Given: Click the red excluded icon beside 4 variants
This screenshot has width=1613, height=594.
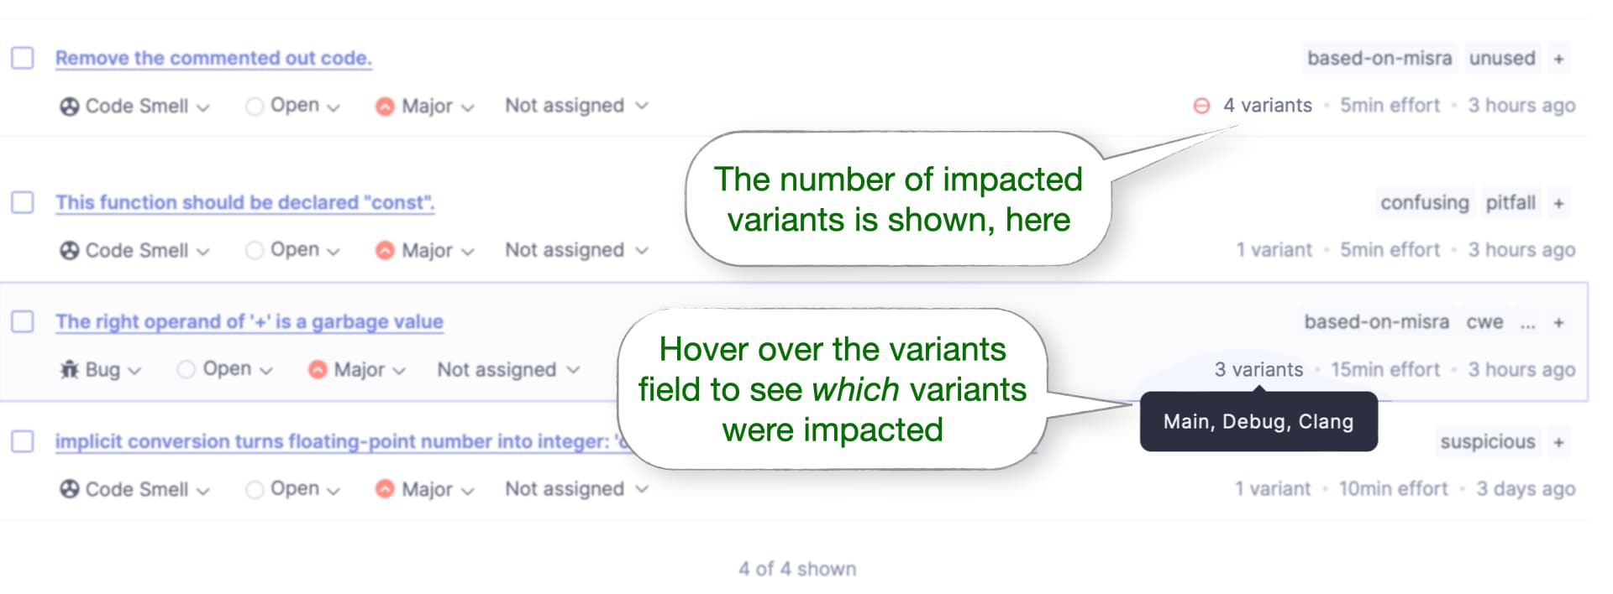Looking at the screenshot, I should 1200,106.
